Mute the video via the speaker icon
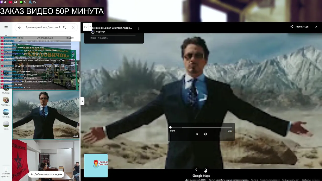322x181 pixels. coord(205,134)
